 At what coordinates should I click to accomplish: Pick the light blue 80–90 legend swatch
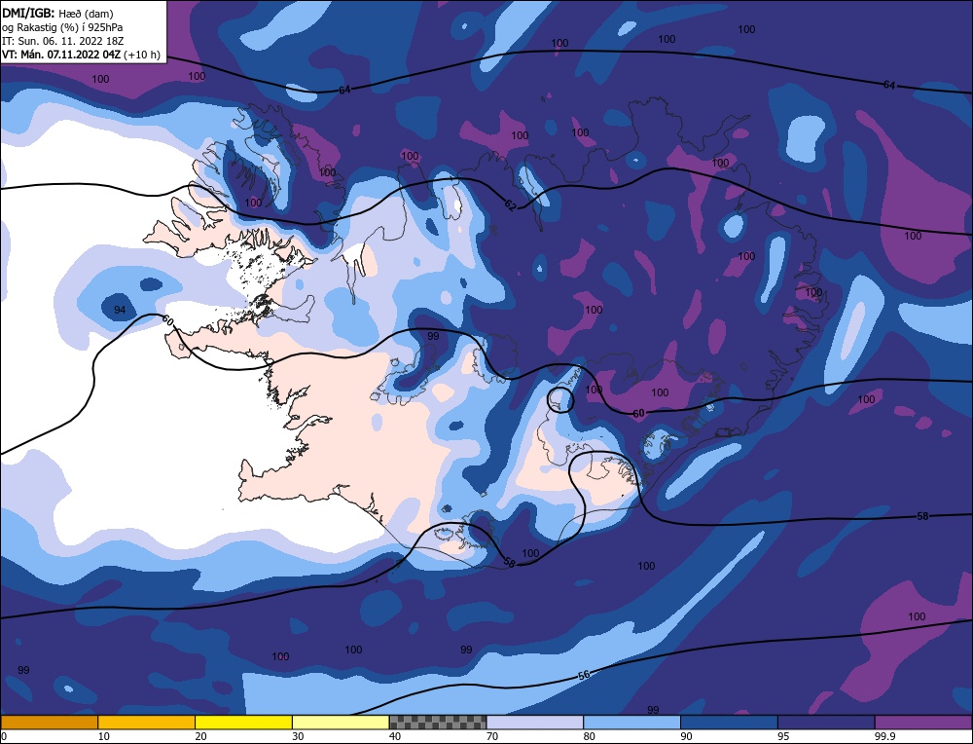tap(631, 722)
